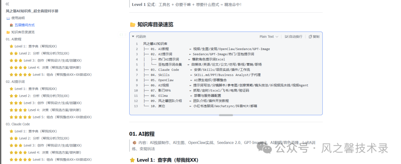Click code line 02. AI提示词
The height and width of the screenshot is (164, 401).
pyautogui.click(x=199, y=54)
